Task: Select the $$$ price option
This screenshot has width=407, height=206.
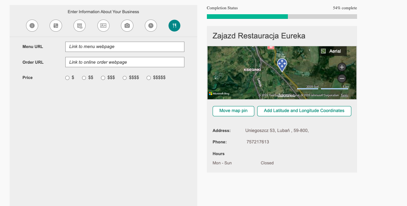Action: tap(103, 78)
